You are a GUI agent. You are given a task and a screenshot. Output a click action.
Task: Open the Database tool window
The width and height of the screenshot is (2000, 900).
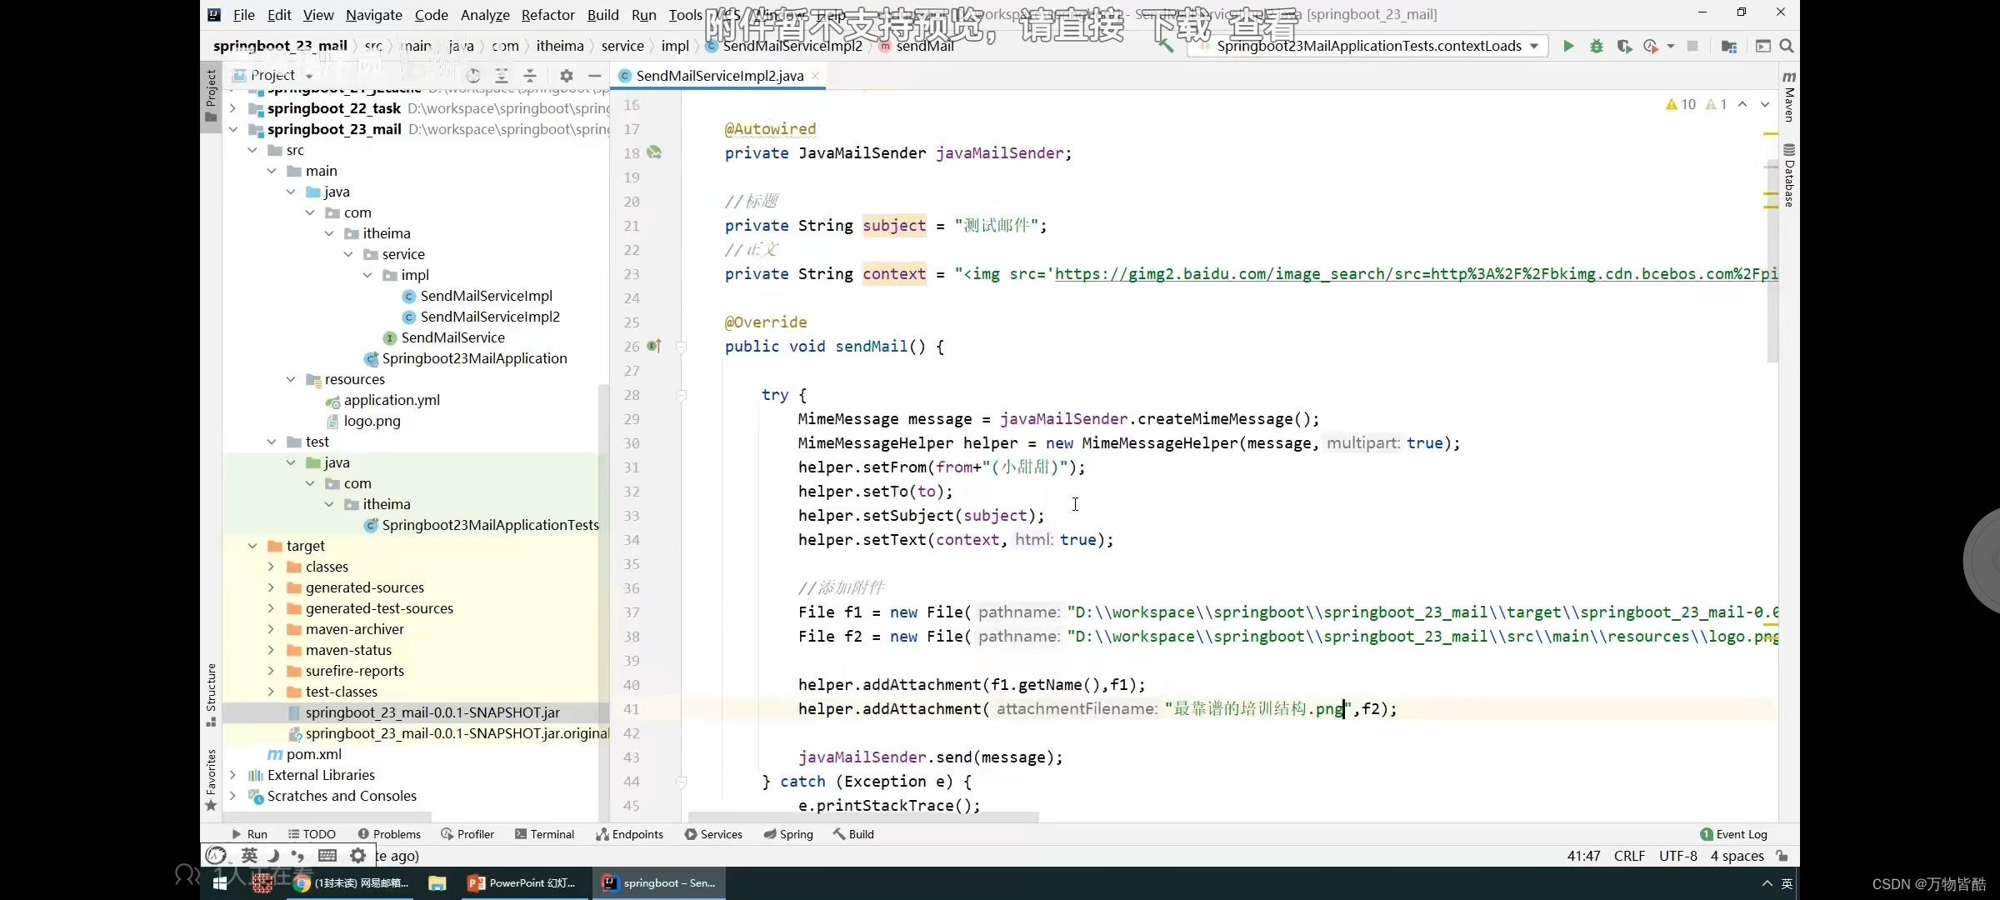(x=1789, y=175)
